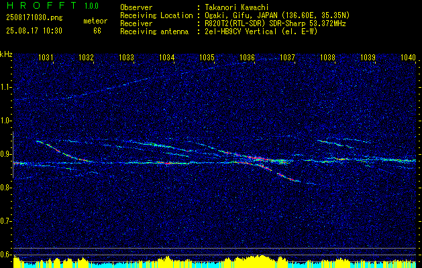Click the date 25.08.17 10:30
The width and height of the screenshot is (422, 268).
[34, 31]
